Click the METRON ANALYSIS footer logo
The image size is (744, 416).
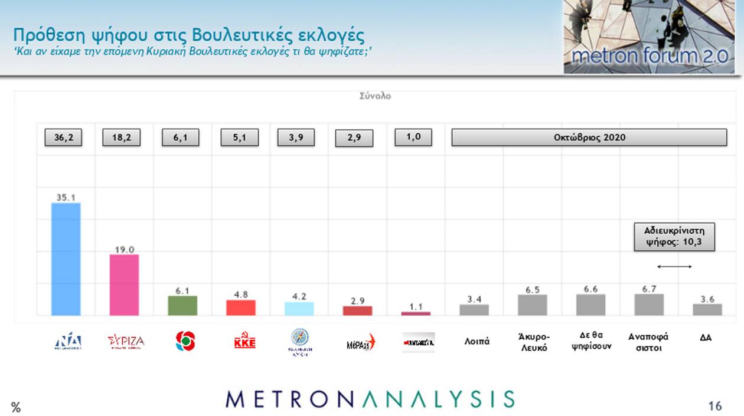click(370, 399)
